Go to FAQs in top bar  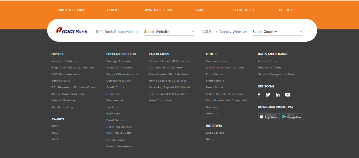coord(200,10)
